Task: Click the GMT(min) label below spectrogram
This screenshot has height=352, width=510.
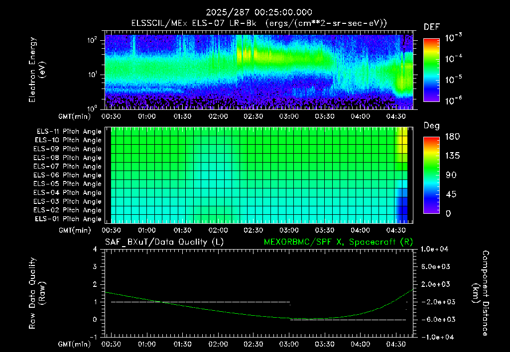Action: click(x=75, y=116)
